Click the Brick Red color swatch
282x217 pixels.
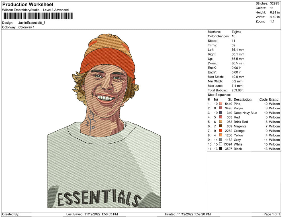coord(221,122)
